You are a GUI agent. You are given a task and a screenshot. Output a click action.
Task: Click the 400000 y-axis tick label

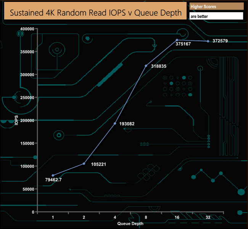(x=27, y=29)
